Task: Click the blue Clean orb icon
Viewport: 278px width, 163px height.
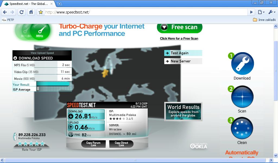Action: point(242,128)
